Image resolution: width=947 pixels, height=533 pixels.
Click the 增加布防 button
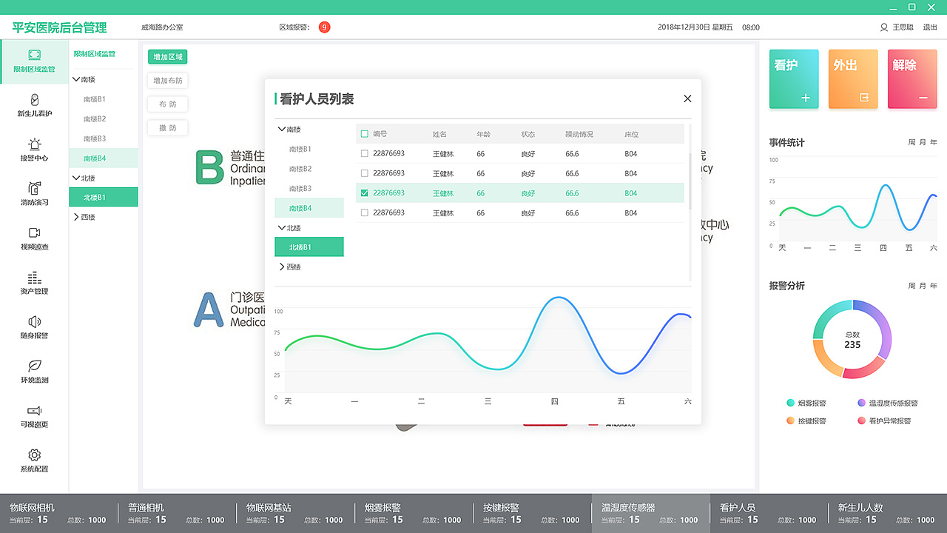pos(168,80)
